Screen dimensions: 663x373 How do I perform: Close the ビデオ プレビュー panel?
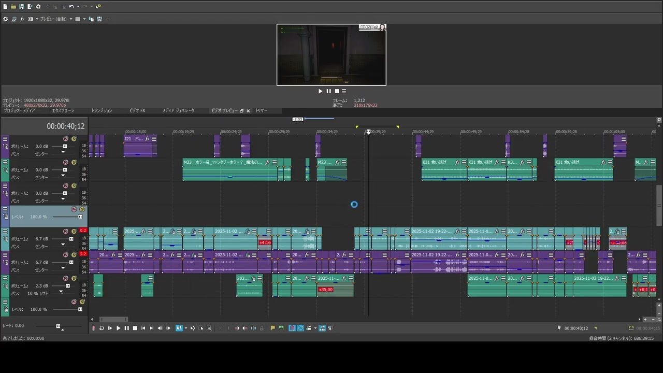[248, 111]
